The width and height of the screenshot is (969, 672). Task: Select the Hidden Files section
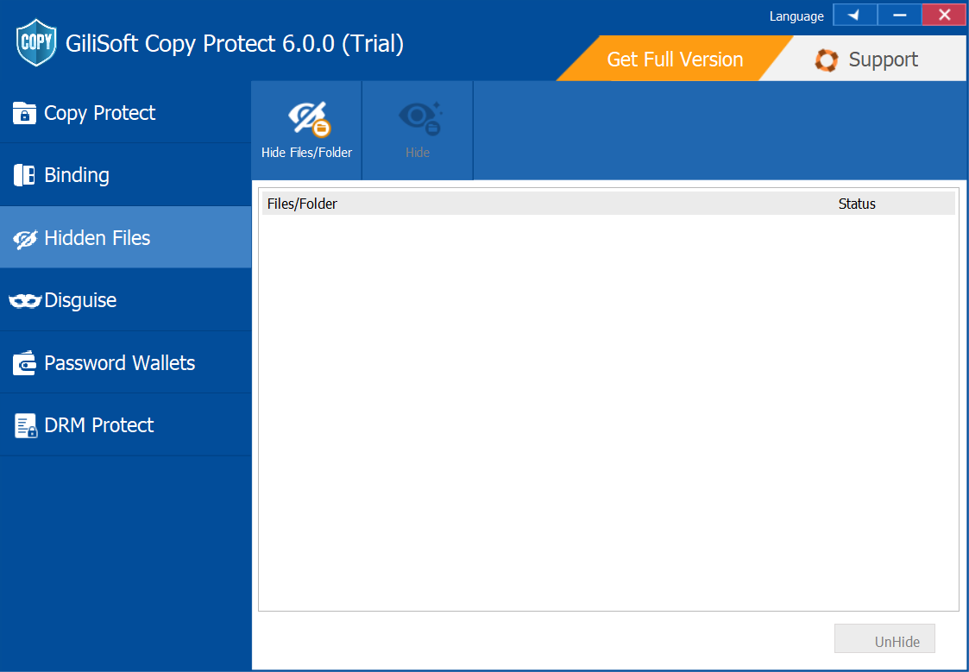point(125,237)
